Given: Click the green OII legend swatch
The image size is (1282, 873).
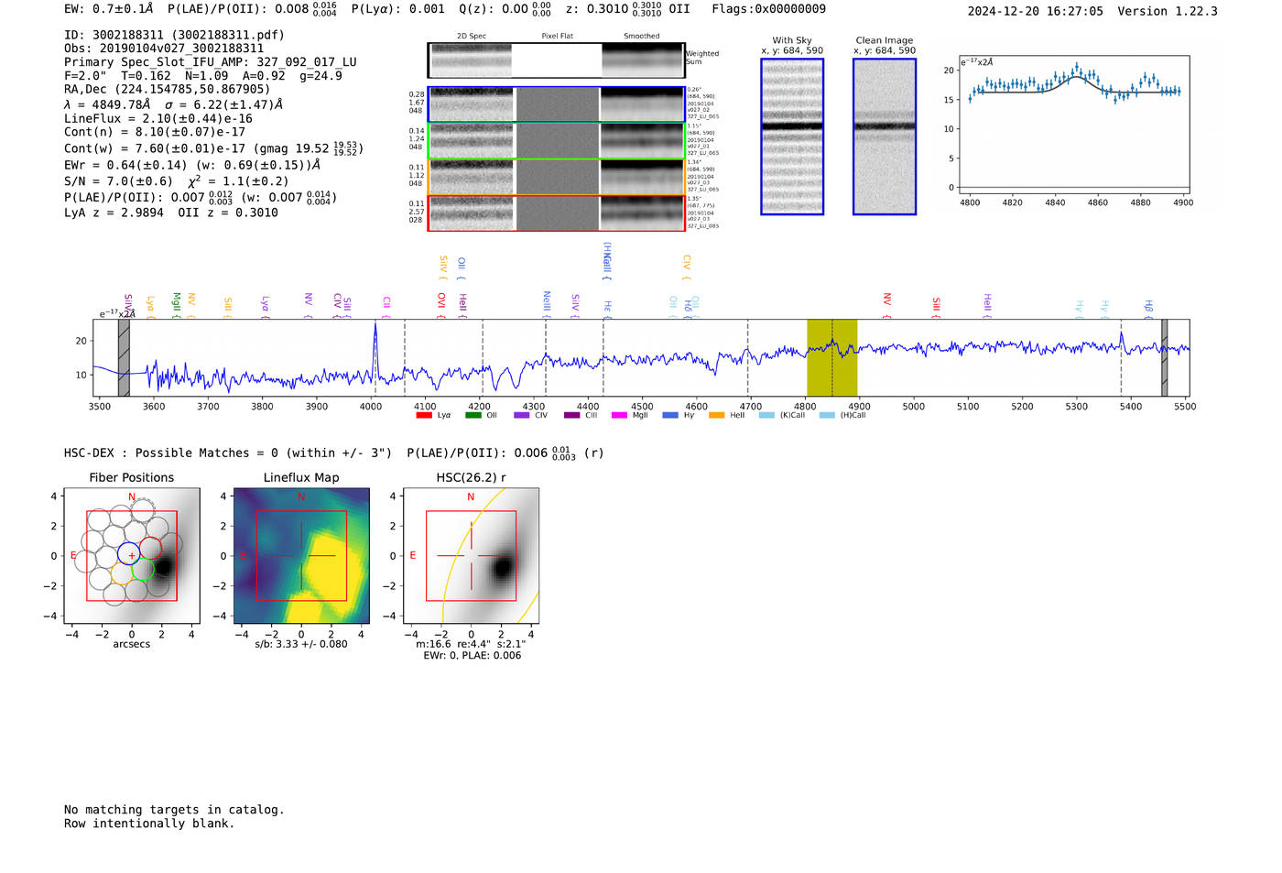Looking at the screenshot, I should (x=473, y=415).
